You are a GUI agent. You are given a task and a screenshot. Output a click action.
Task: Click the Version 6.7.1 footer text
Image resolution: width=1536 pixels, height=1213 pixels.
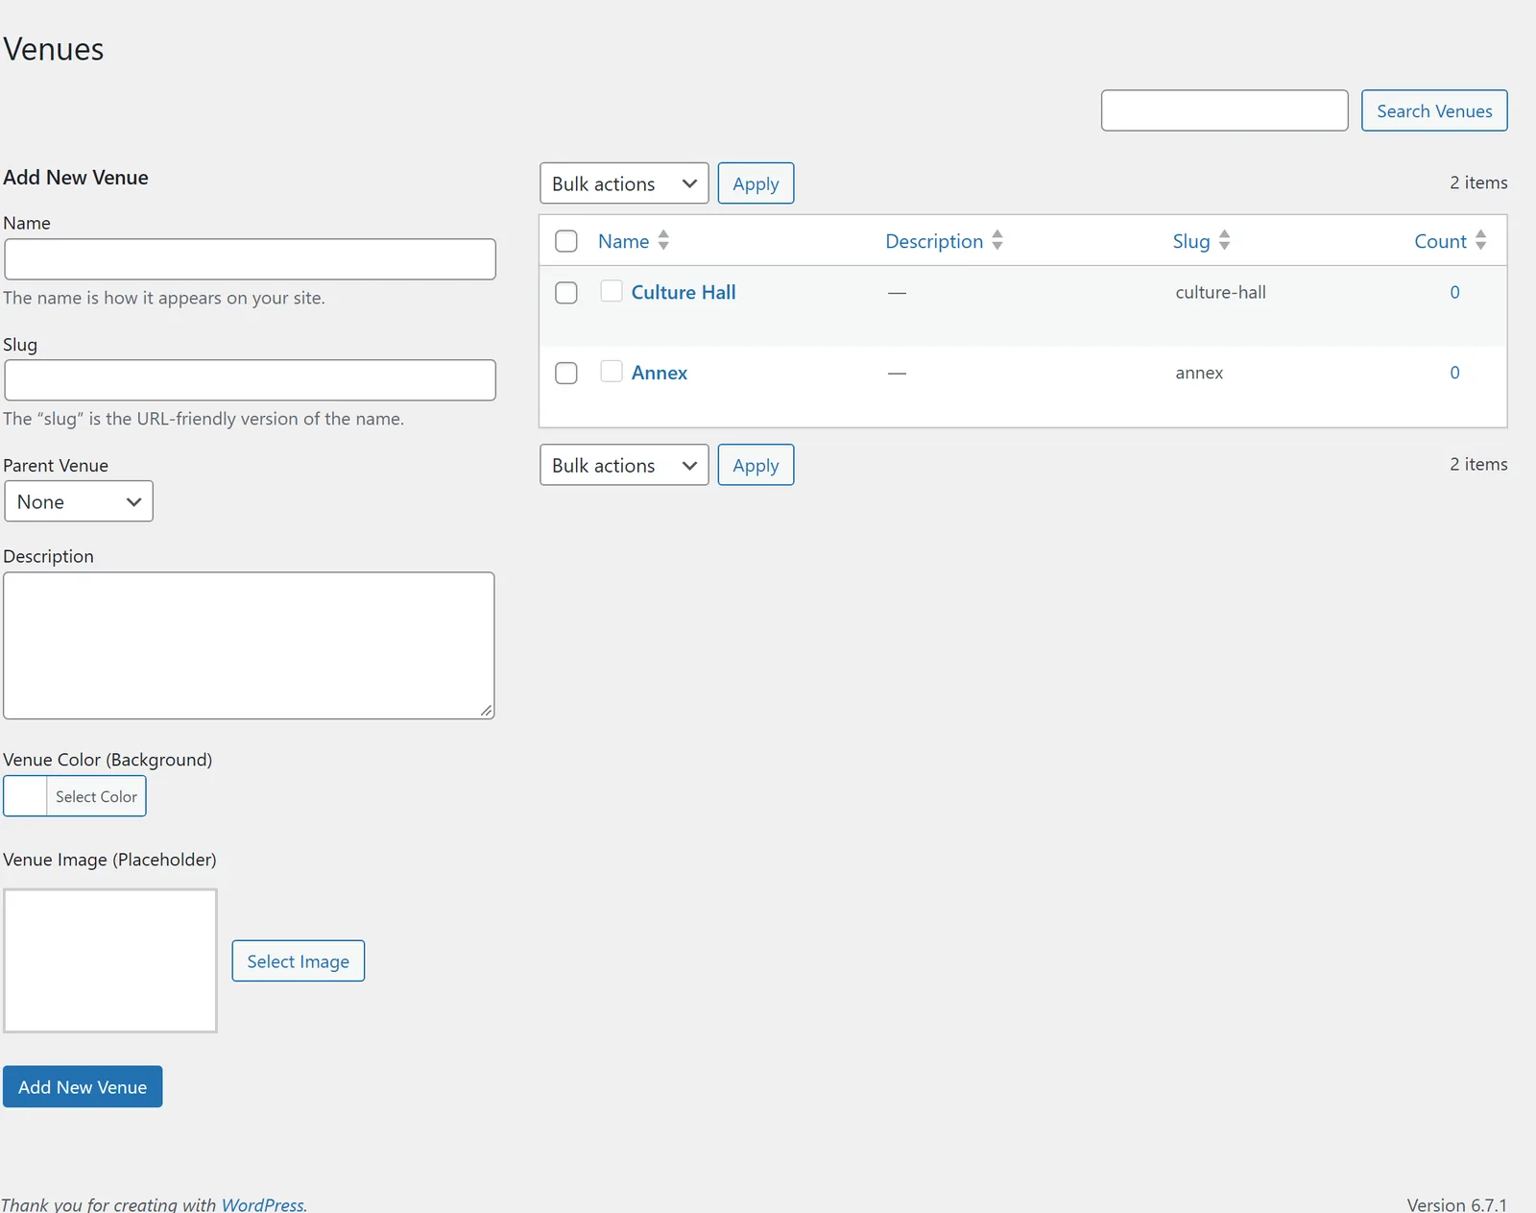point(1456,1204)
